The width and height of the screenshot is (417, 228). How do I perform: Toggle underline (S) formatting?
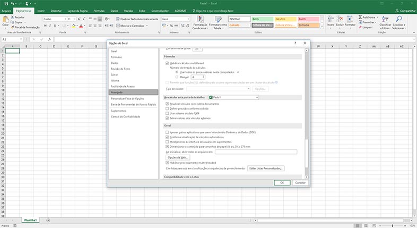(55, 26)
